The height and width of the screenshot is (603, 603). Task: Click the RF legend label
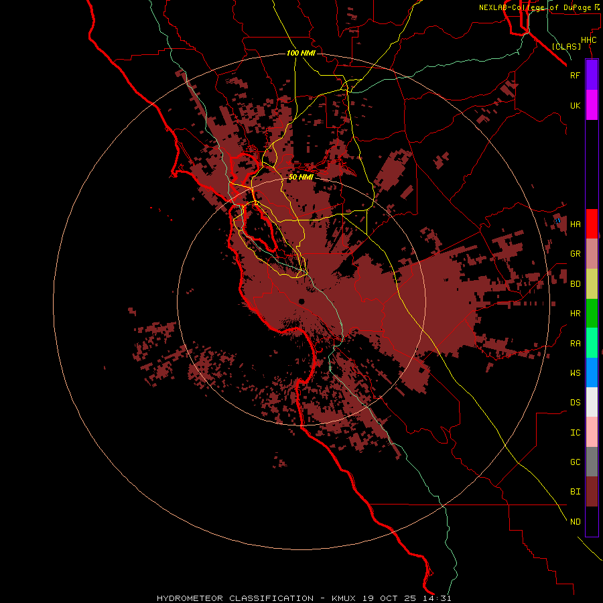pos(575,75)
